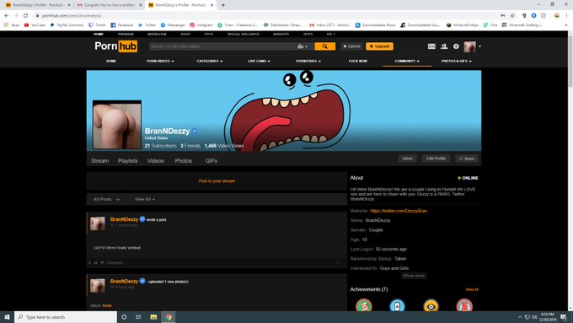This screenshot has width=573, height=323.
Task: Bookmark this page with the star icon
Action: click(512, 15)
